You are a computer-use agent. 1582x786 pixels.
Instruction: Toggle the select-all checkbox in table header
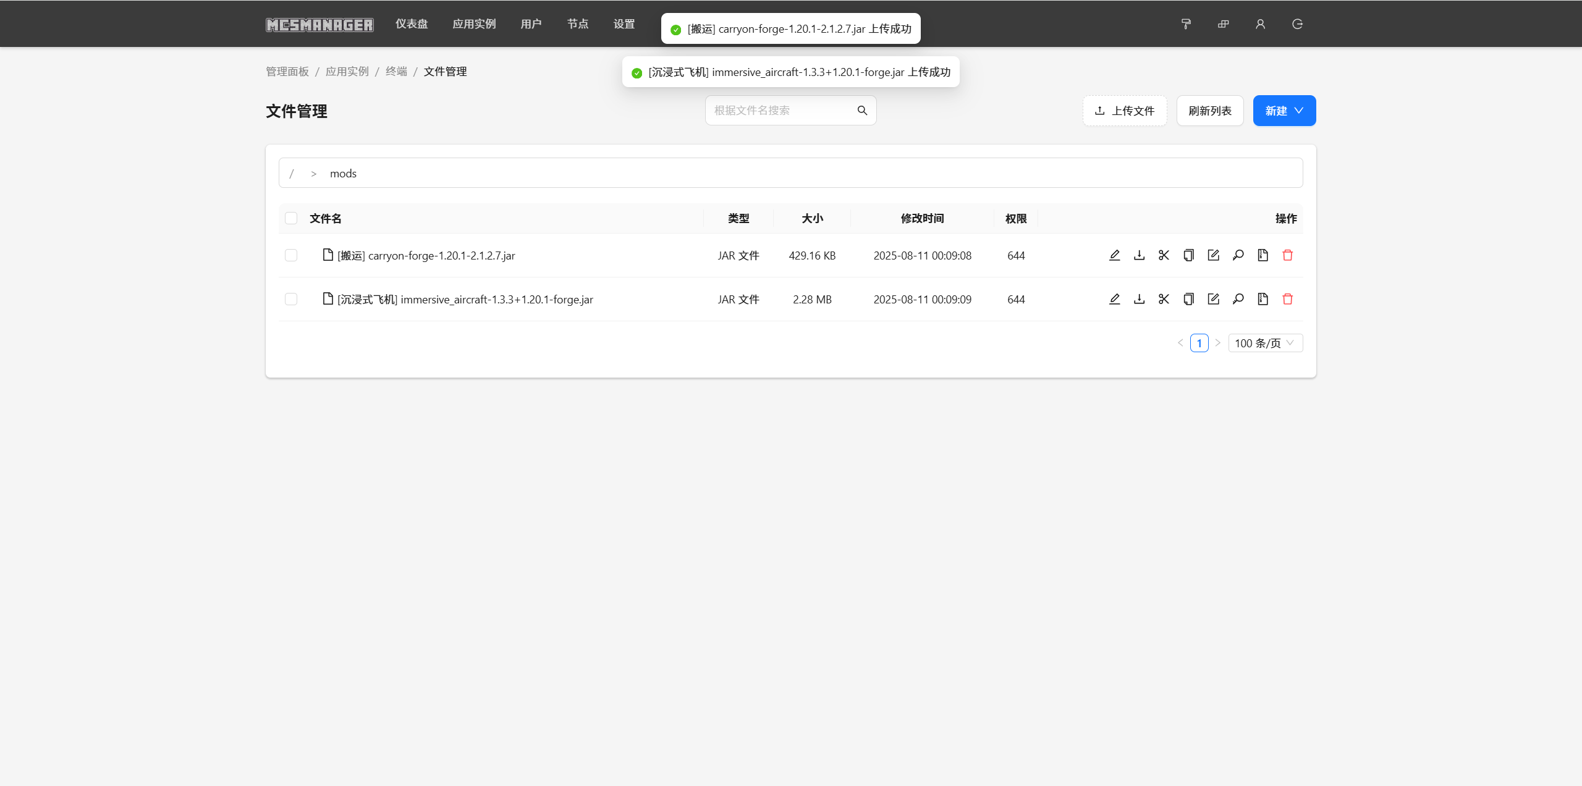click(x=291, y=218)
